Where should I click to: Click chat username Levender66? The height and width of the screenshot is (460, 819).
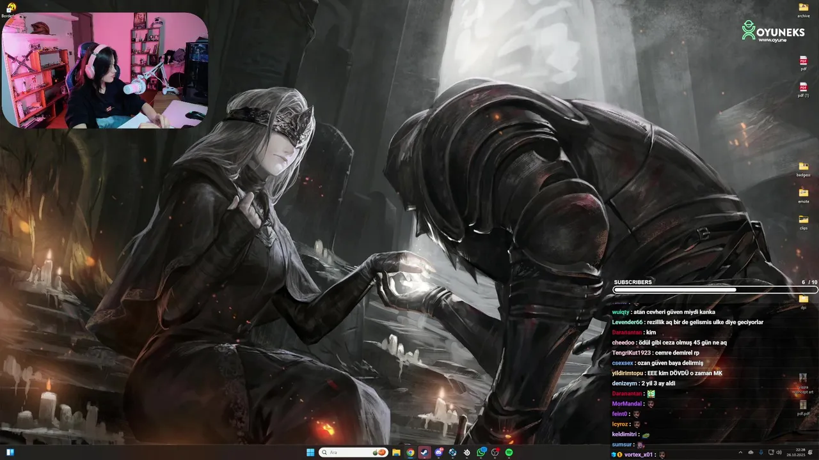tap(626, 322)
